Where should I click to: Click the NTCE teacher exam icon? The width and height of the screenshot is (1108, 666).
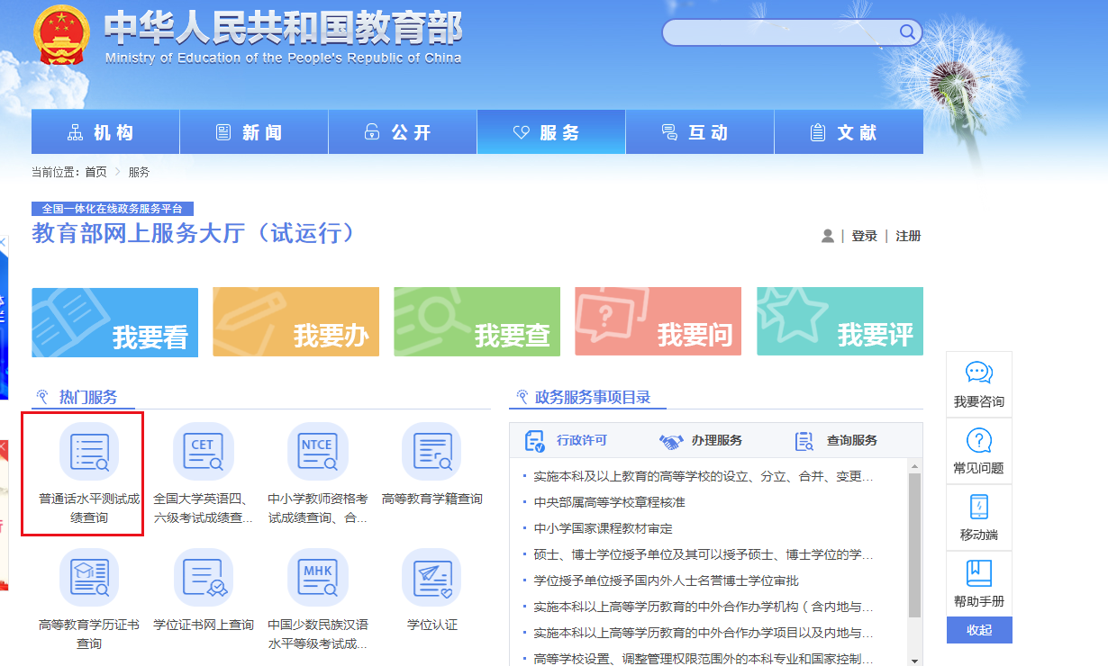tap(318, 452)
